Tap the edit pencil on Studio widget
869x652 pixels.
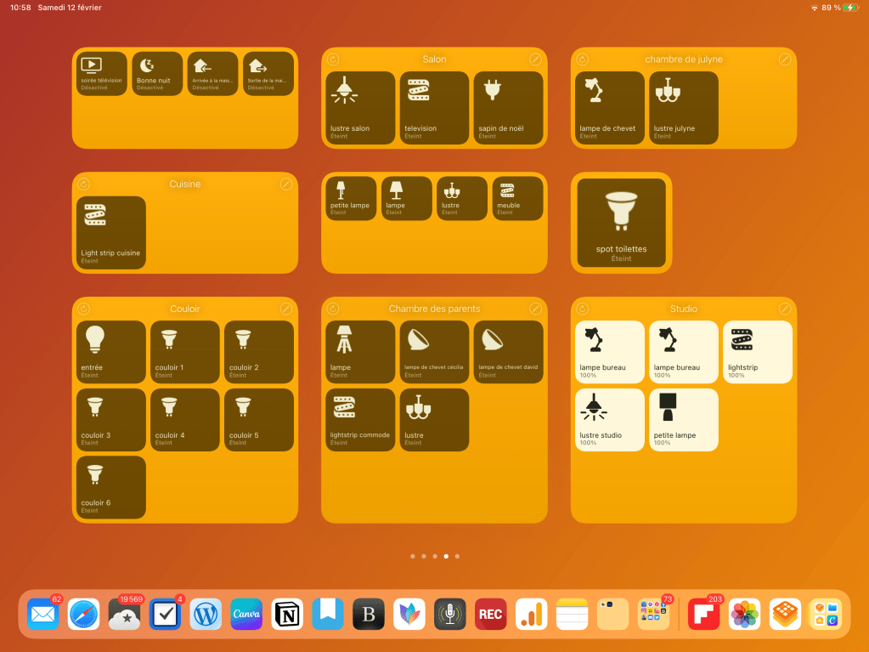pos(785,309)
